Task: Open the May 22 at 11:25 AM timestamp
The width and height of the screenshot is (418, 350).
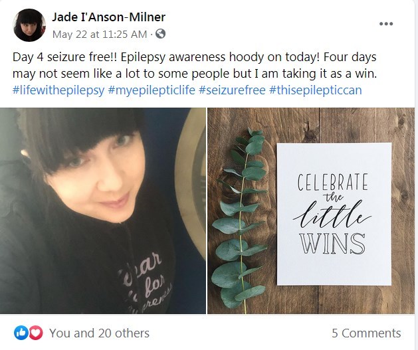Action: tap(100, 35)
